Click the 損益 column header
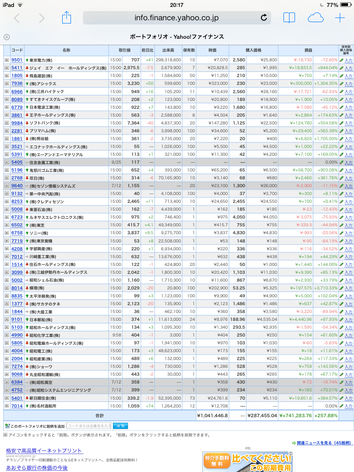Viewport: 354px width, 472px height. [x=308, y=50]
